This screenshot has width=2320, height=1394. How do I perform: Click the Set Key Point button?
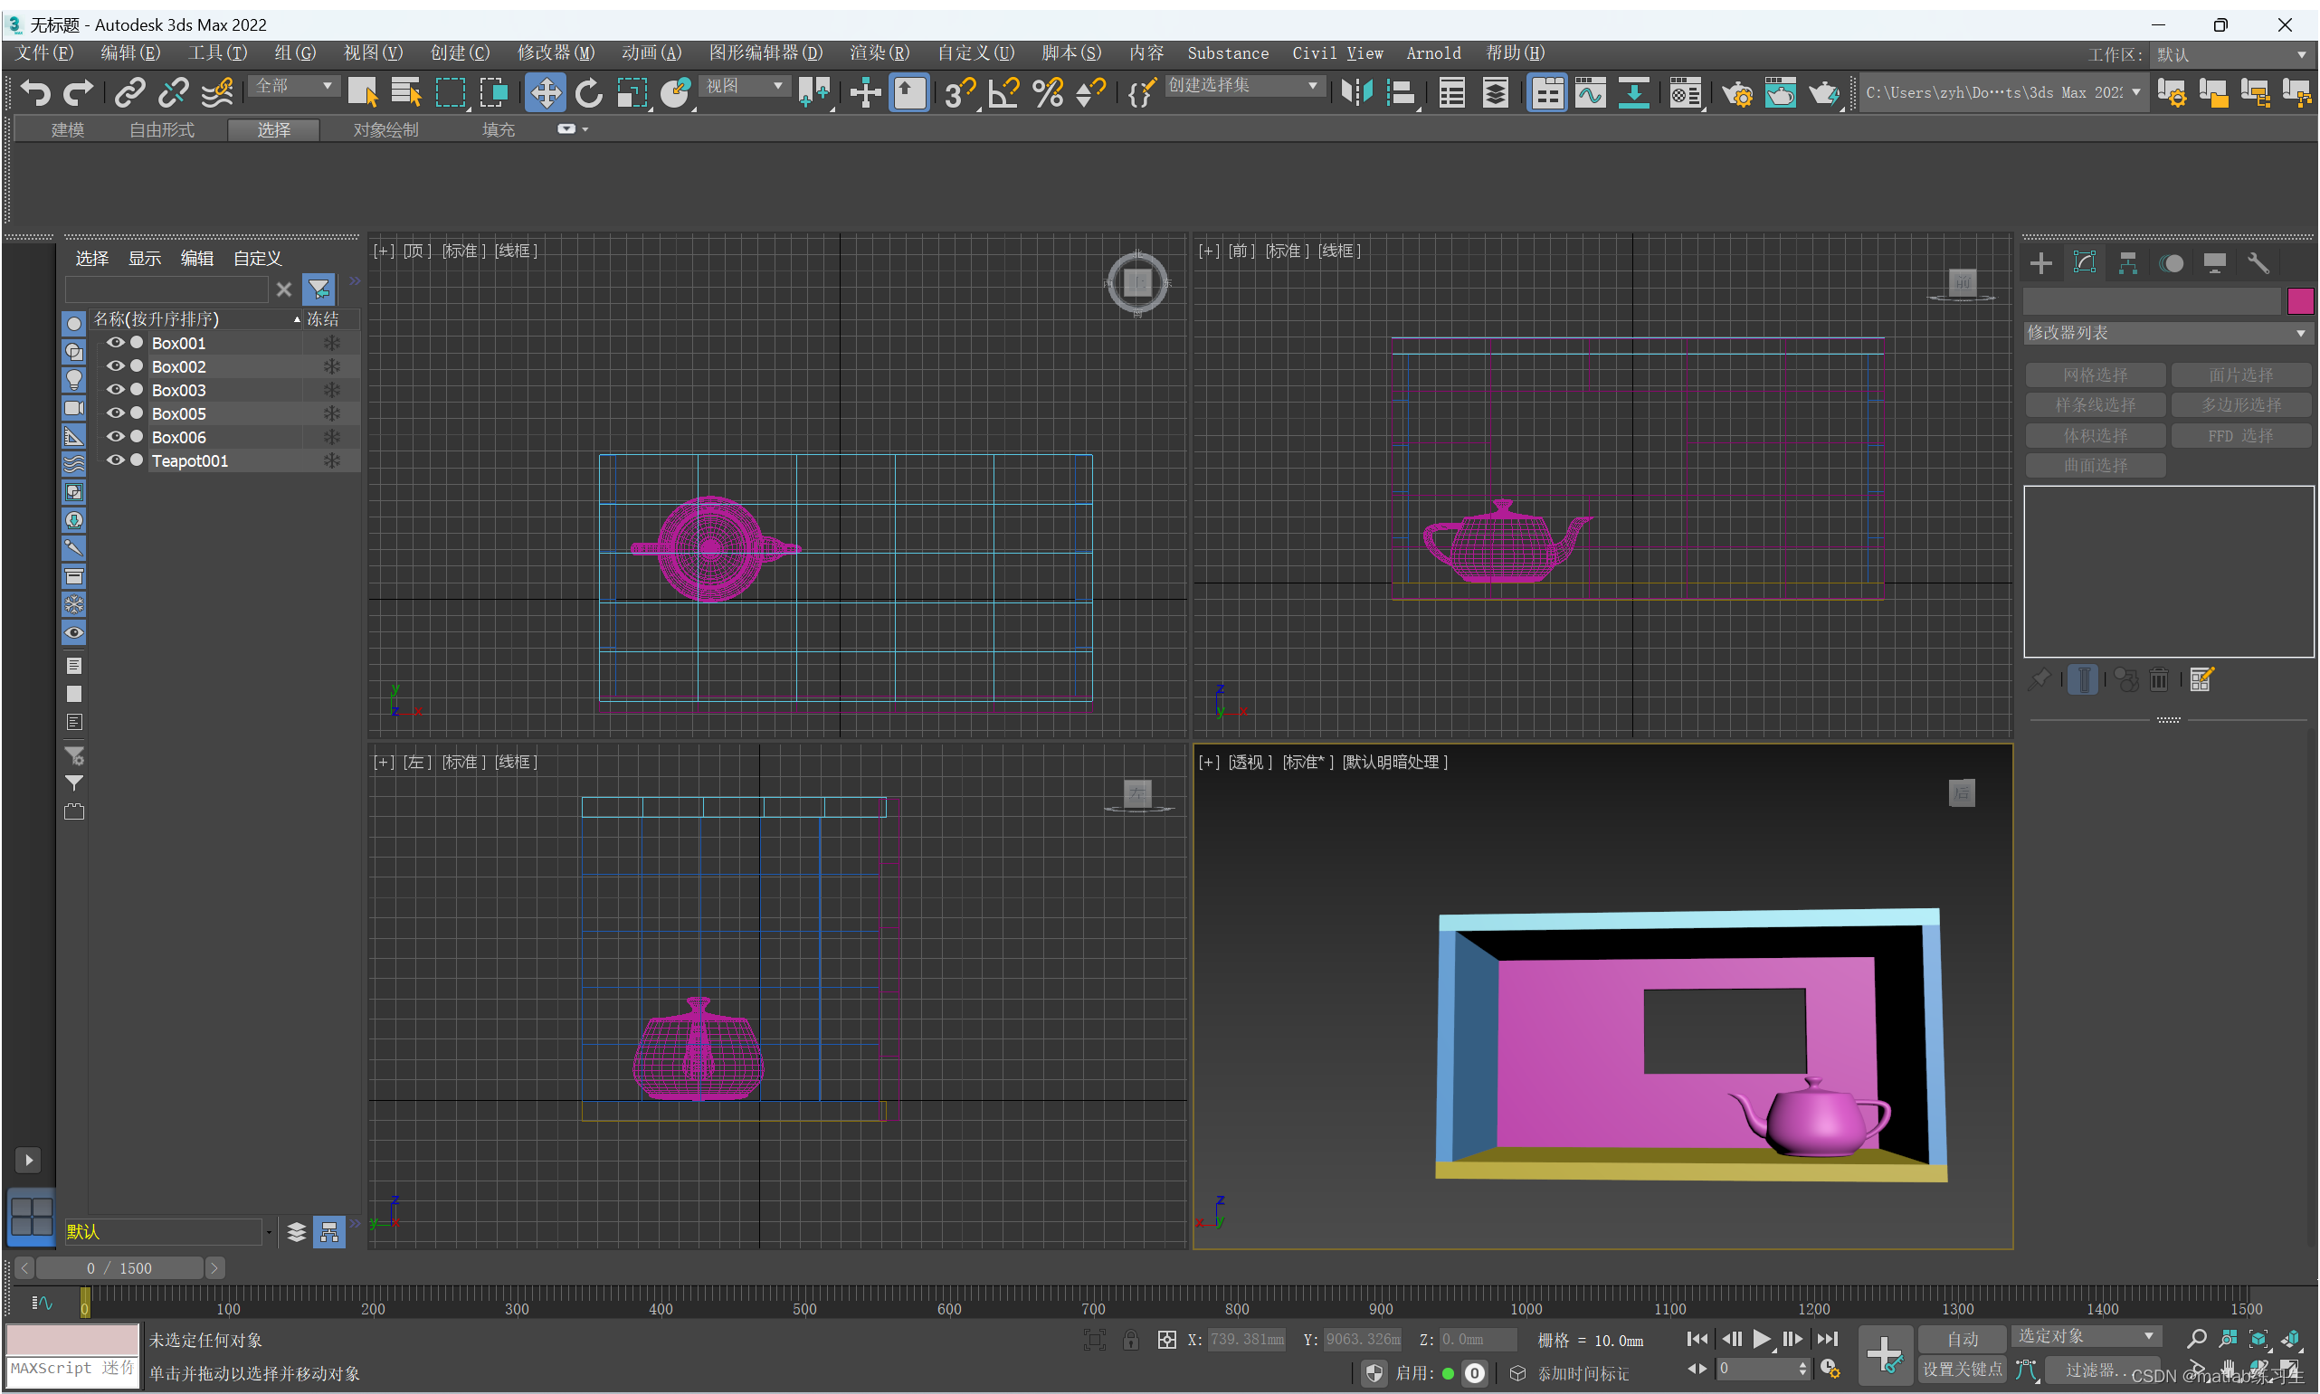[1962, 1370]
